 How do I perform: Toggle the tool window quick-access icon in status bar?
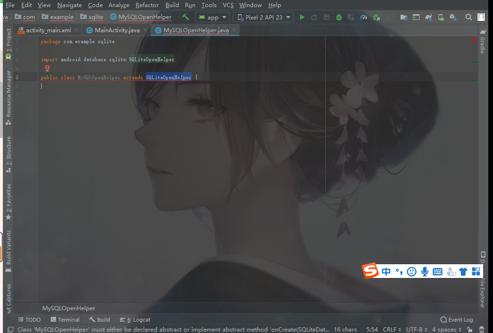click(x=10, y=329)
